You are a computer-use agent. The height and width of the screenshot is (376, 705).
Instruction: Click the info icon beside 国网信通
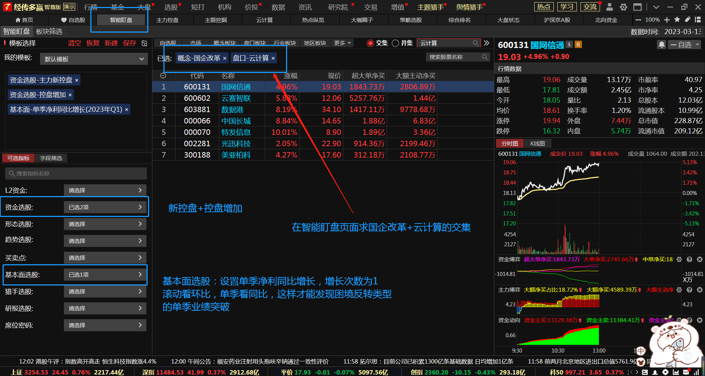(569, 45)
